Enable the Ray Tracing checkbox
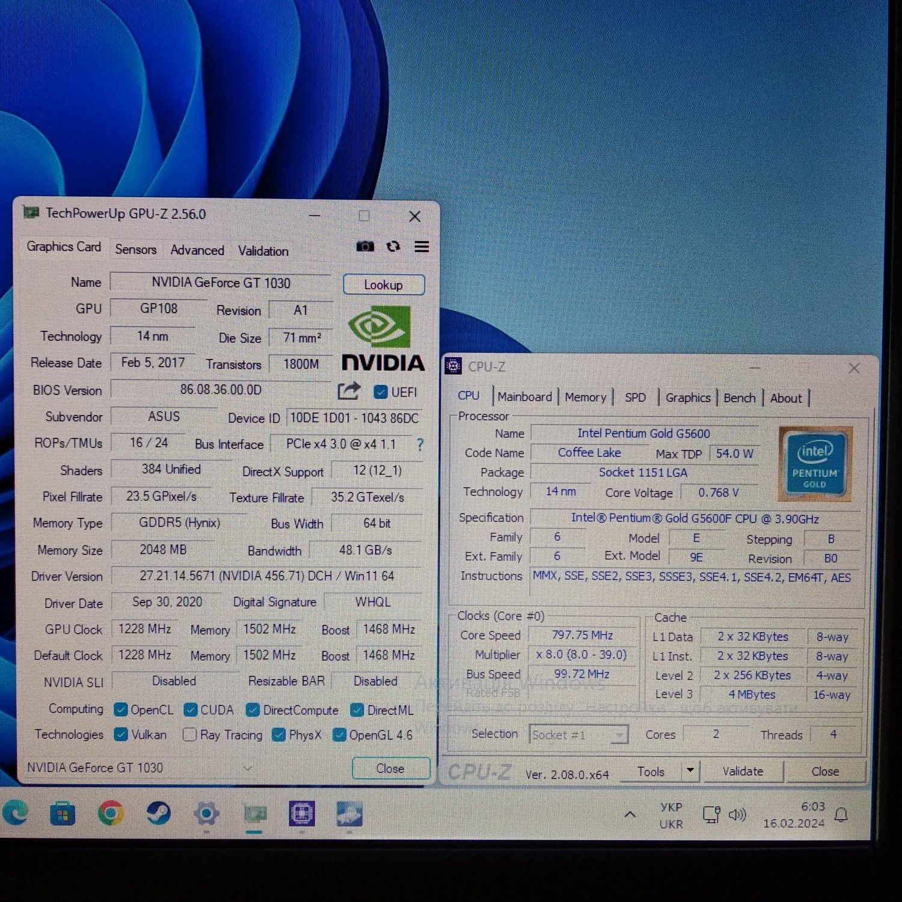 tap(189, 735)
